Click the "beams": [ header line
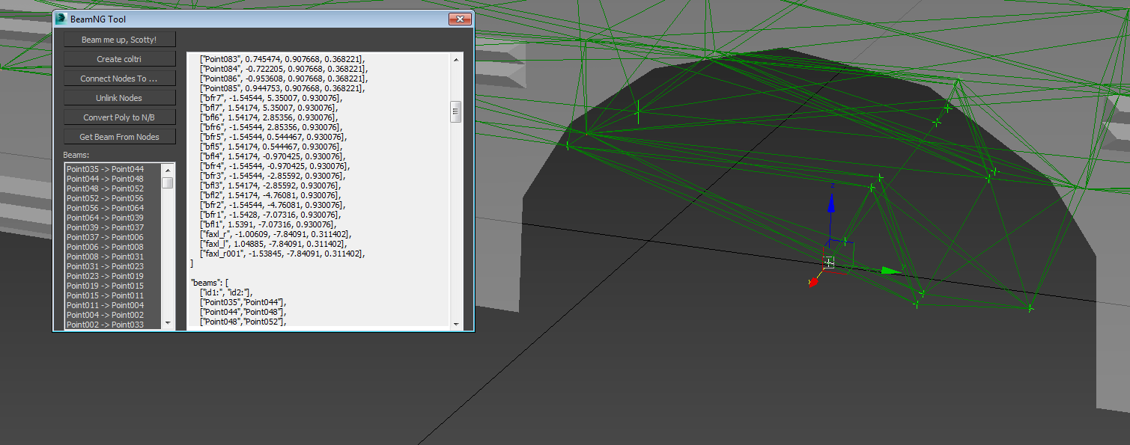1130x445 pixels. point(210,282)
